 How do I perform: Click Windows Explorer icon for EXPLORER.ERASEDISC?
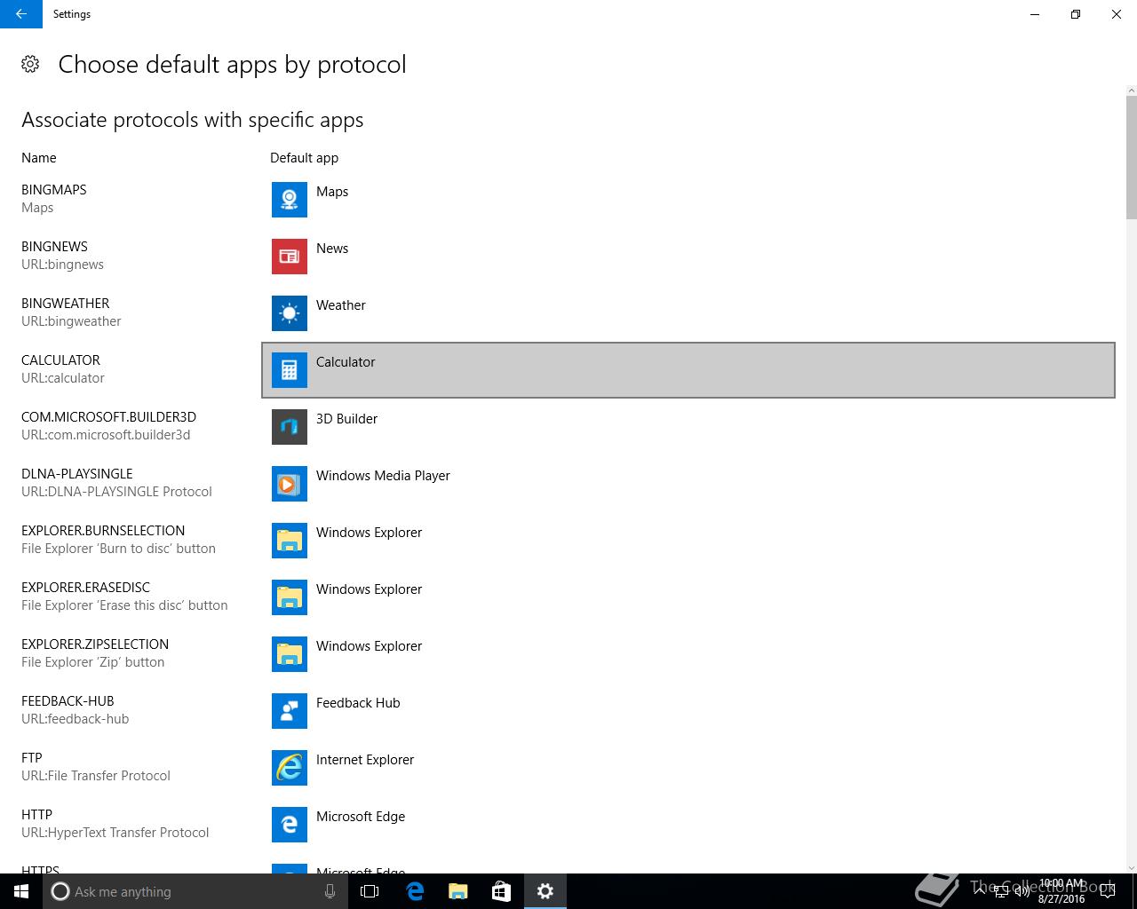[x=290, y=597]
